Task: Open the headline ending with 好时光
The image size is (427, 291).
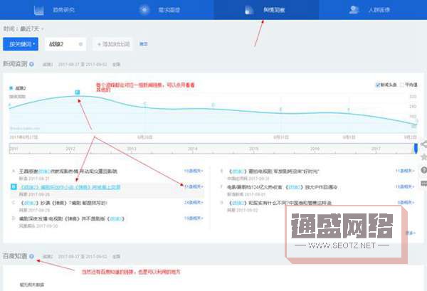Action: point(274,171)
